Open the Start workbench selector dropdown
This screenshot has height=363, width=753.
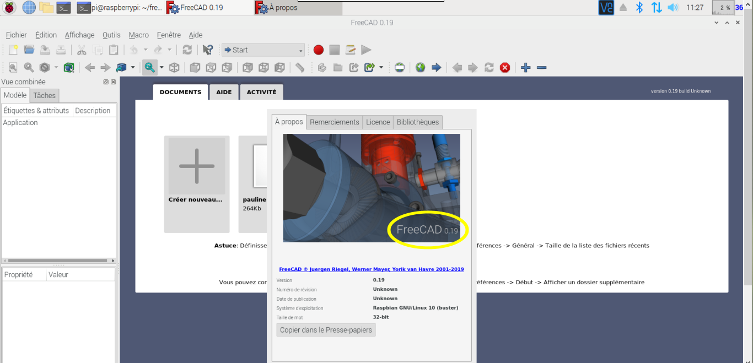click(263, 50)
